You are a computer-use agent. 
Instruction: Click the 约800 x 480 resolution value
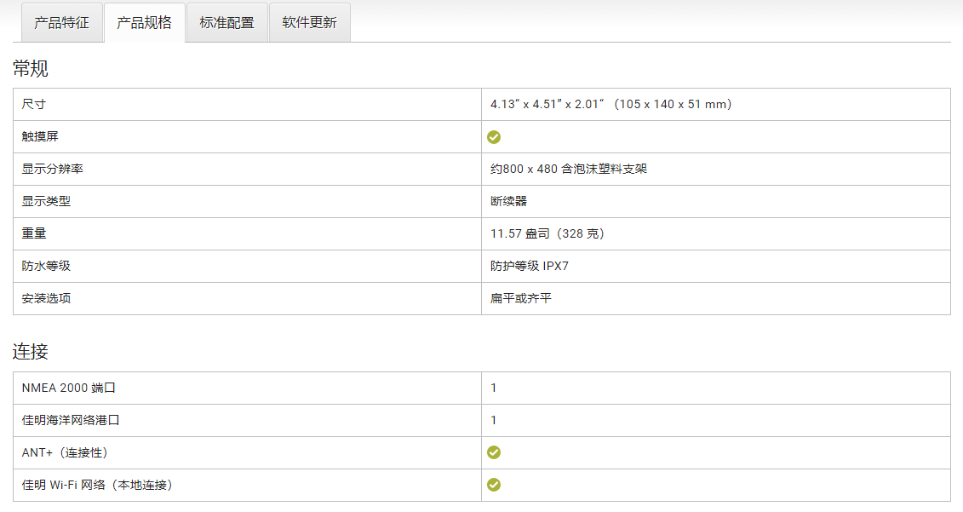568,170
